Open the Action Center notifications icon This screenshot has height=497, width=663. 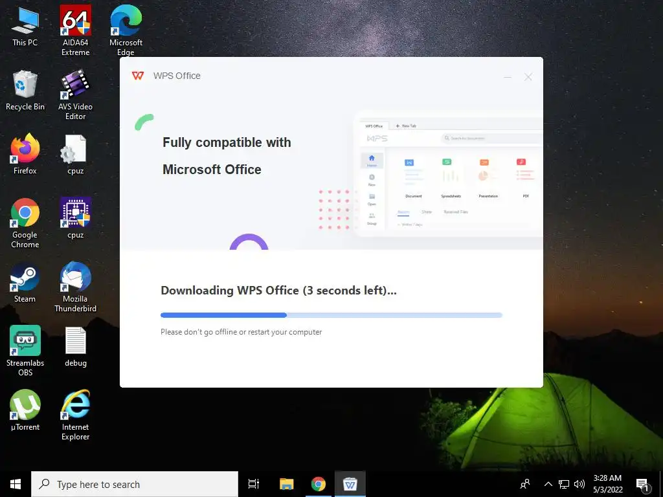point(643,484)
